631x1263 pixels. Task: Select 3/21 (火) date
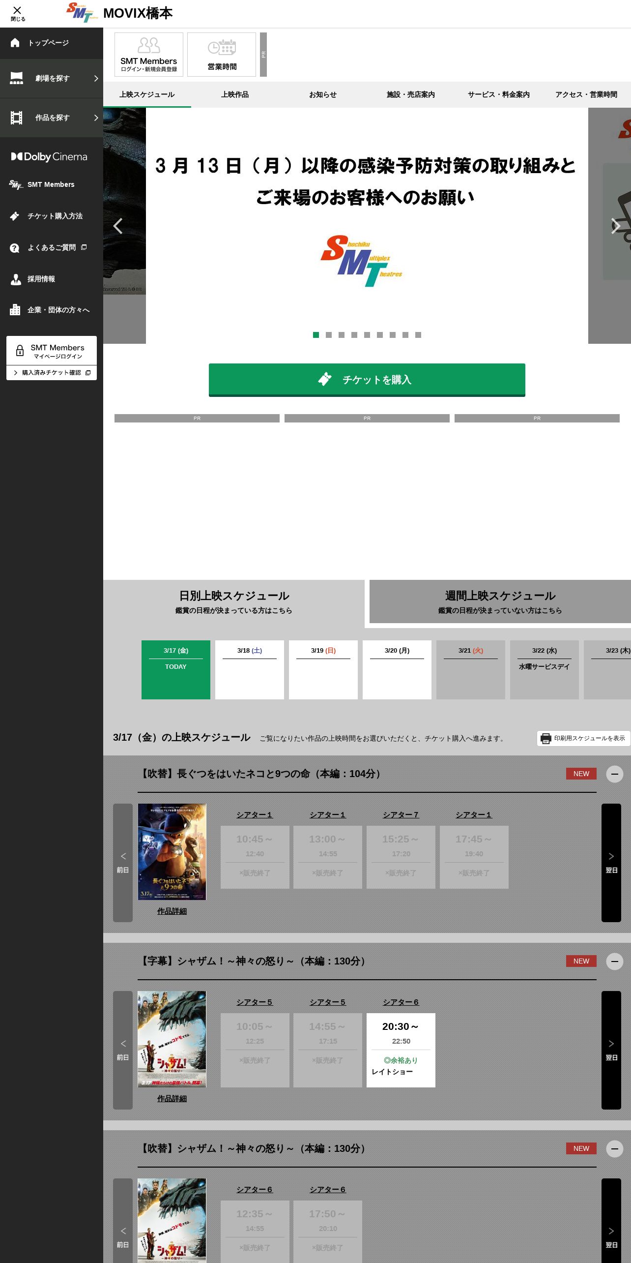tap(471, 670)
